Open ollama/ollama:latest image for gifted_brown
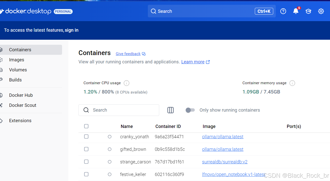Screen dimensions: 330x181 pyautogui.click(x=223, y=149)
